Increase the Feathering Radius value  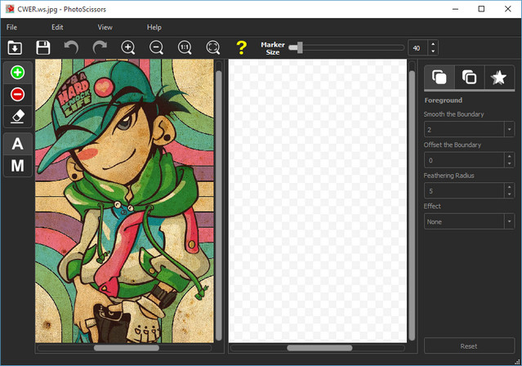tap(508, 187)
